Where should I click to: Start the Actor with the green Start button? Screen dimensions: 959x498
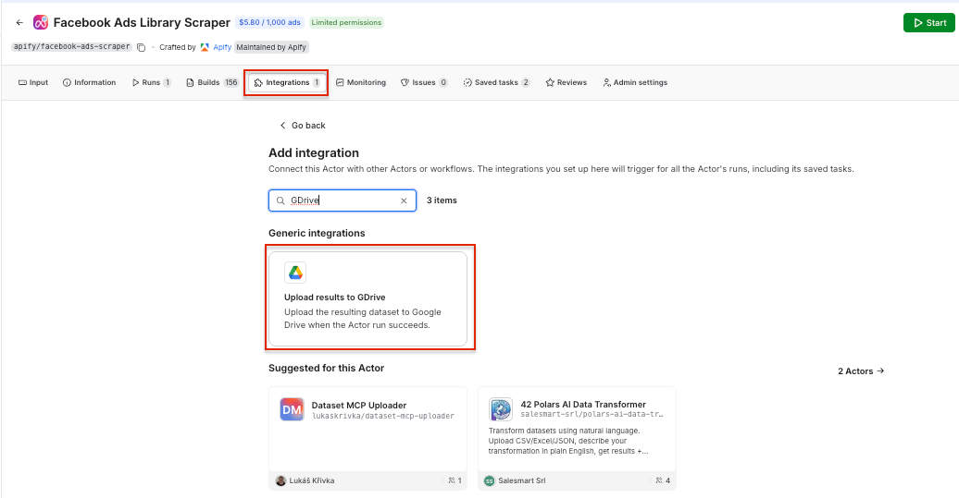(x=929, y=22)
